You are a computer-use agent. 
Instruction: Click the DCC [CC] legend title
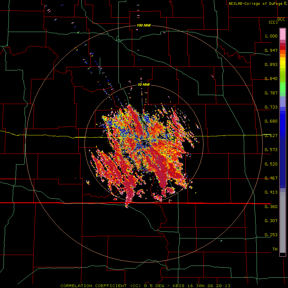276,20
